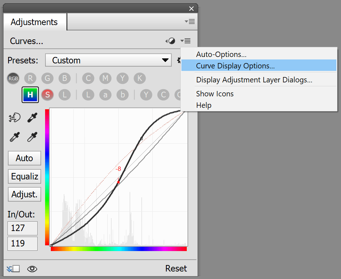Open the Presets Custom dropdown
Screen dimensions: 341x279
pos(108,60)
